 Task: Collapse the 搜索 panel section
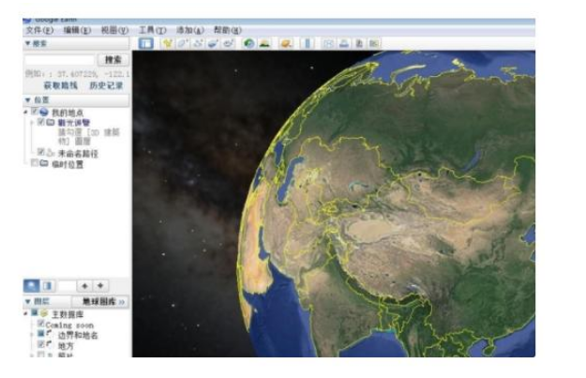(27, 43)
